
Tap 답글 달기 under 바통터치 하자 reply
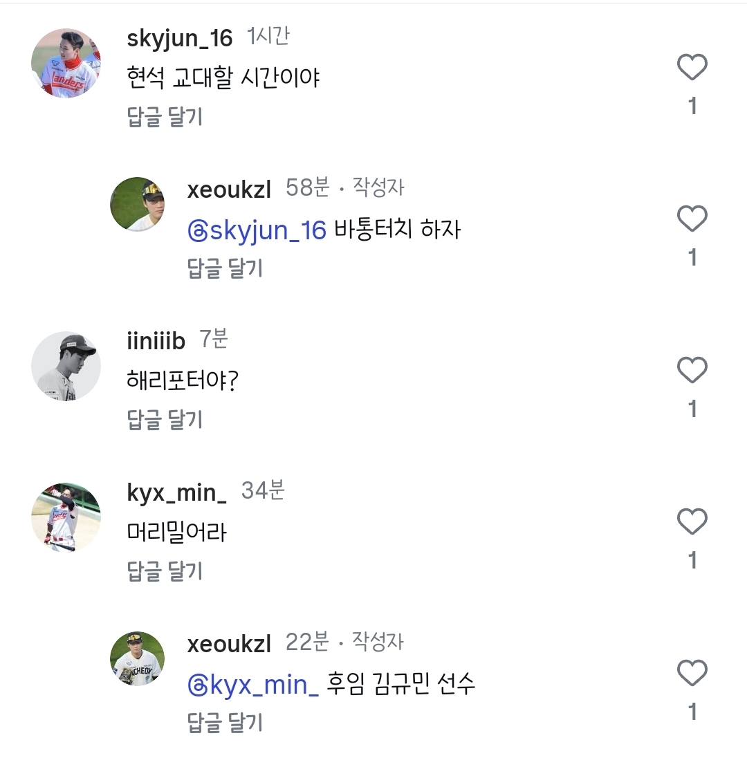tap(225, 268)
